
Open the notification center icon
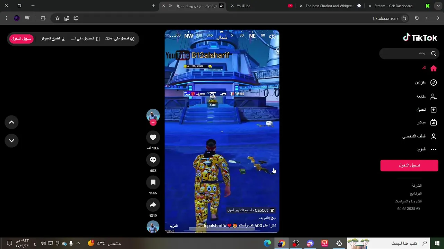point(9,243)
